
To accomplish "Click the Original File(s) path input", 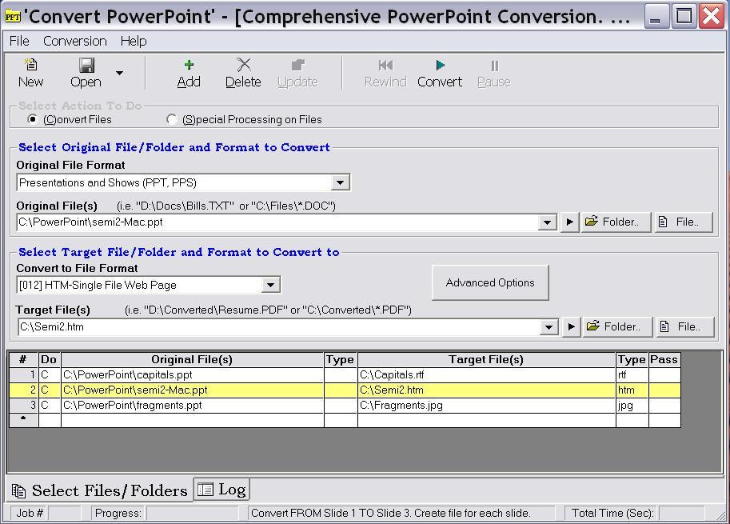I will [278, 222].
